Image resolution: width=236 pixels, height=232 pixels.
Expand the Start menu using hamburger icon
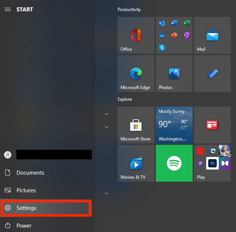(x=7, y=10)
